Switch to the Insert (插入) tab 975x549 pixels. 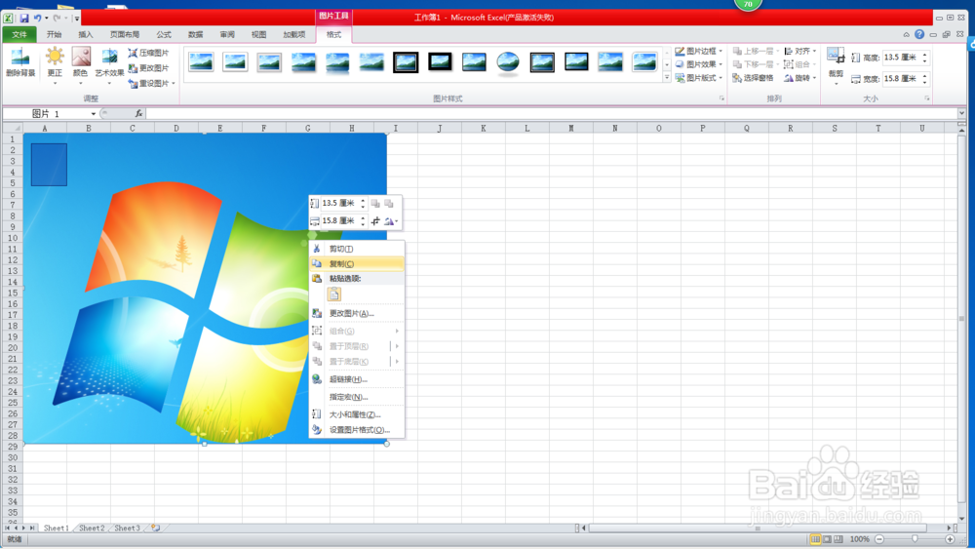click(85, 34)
